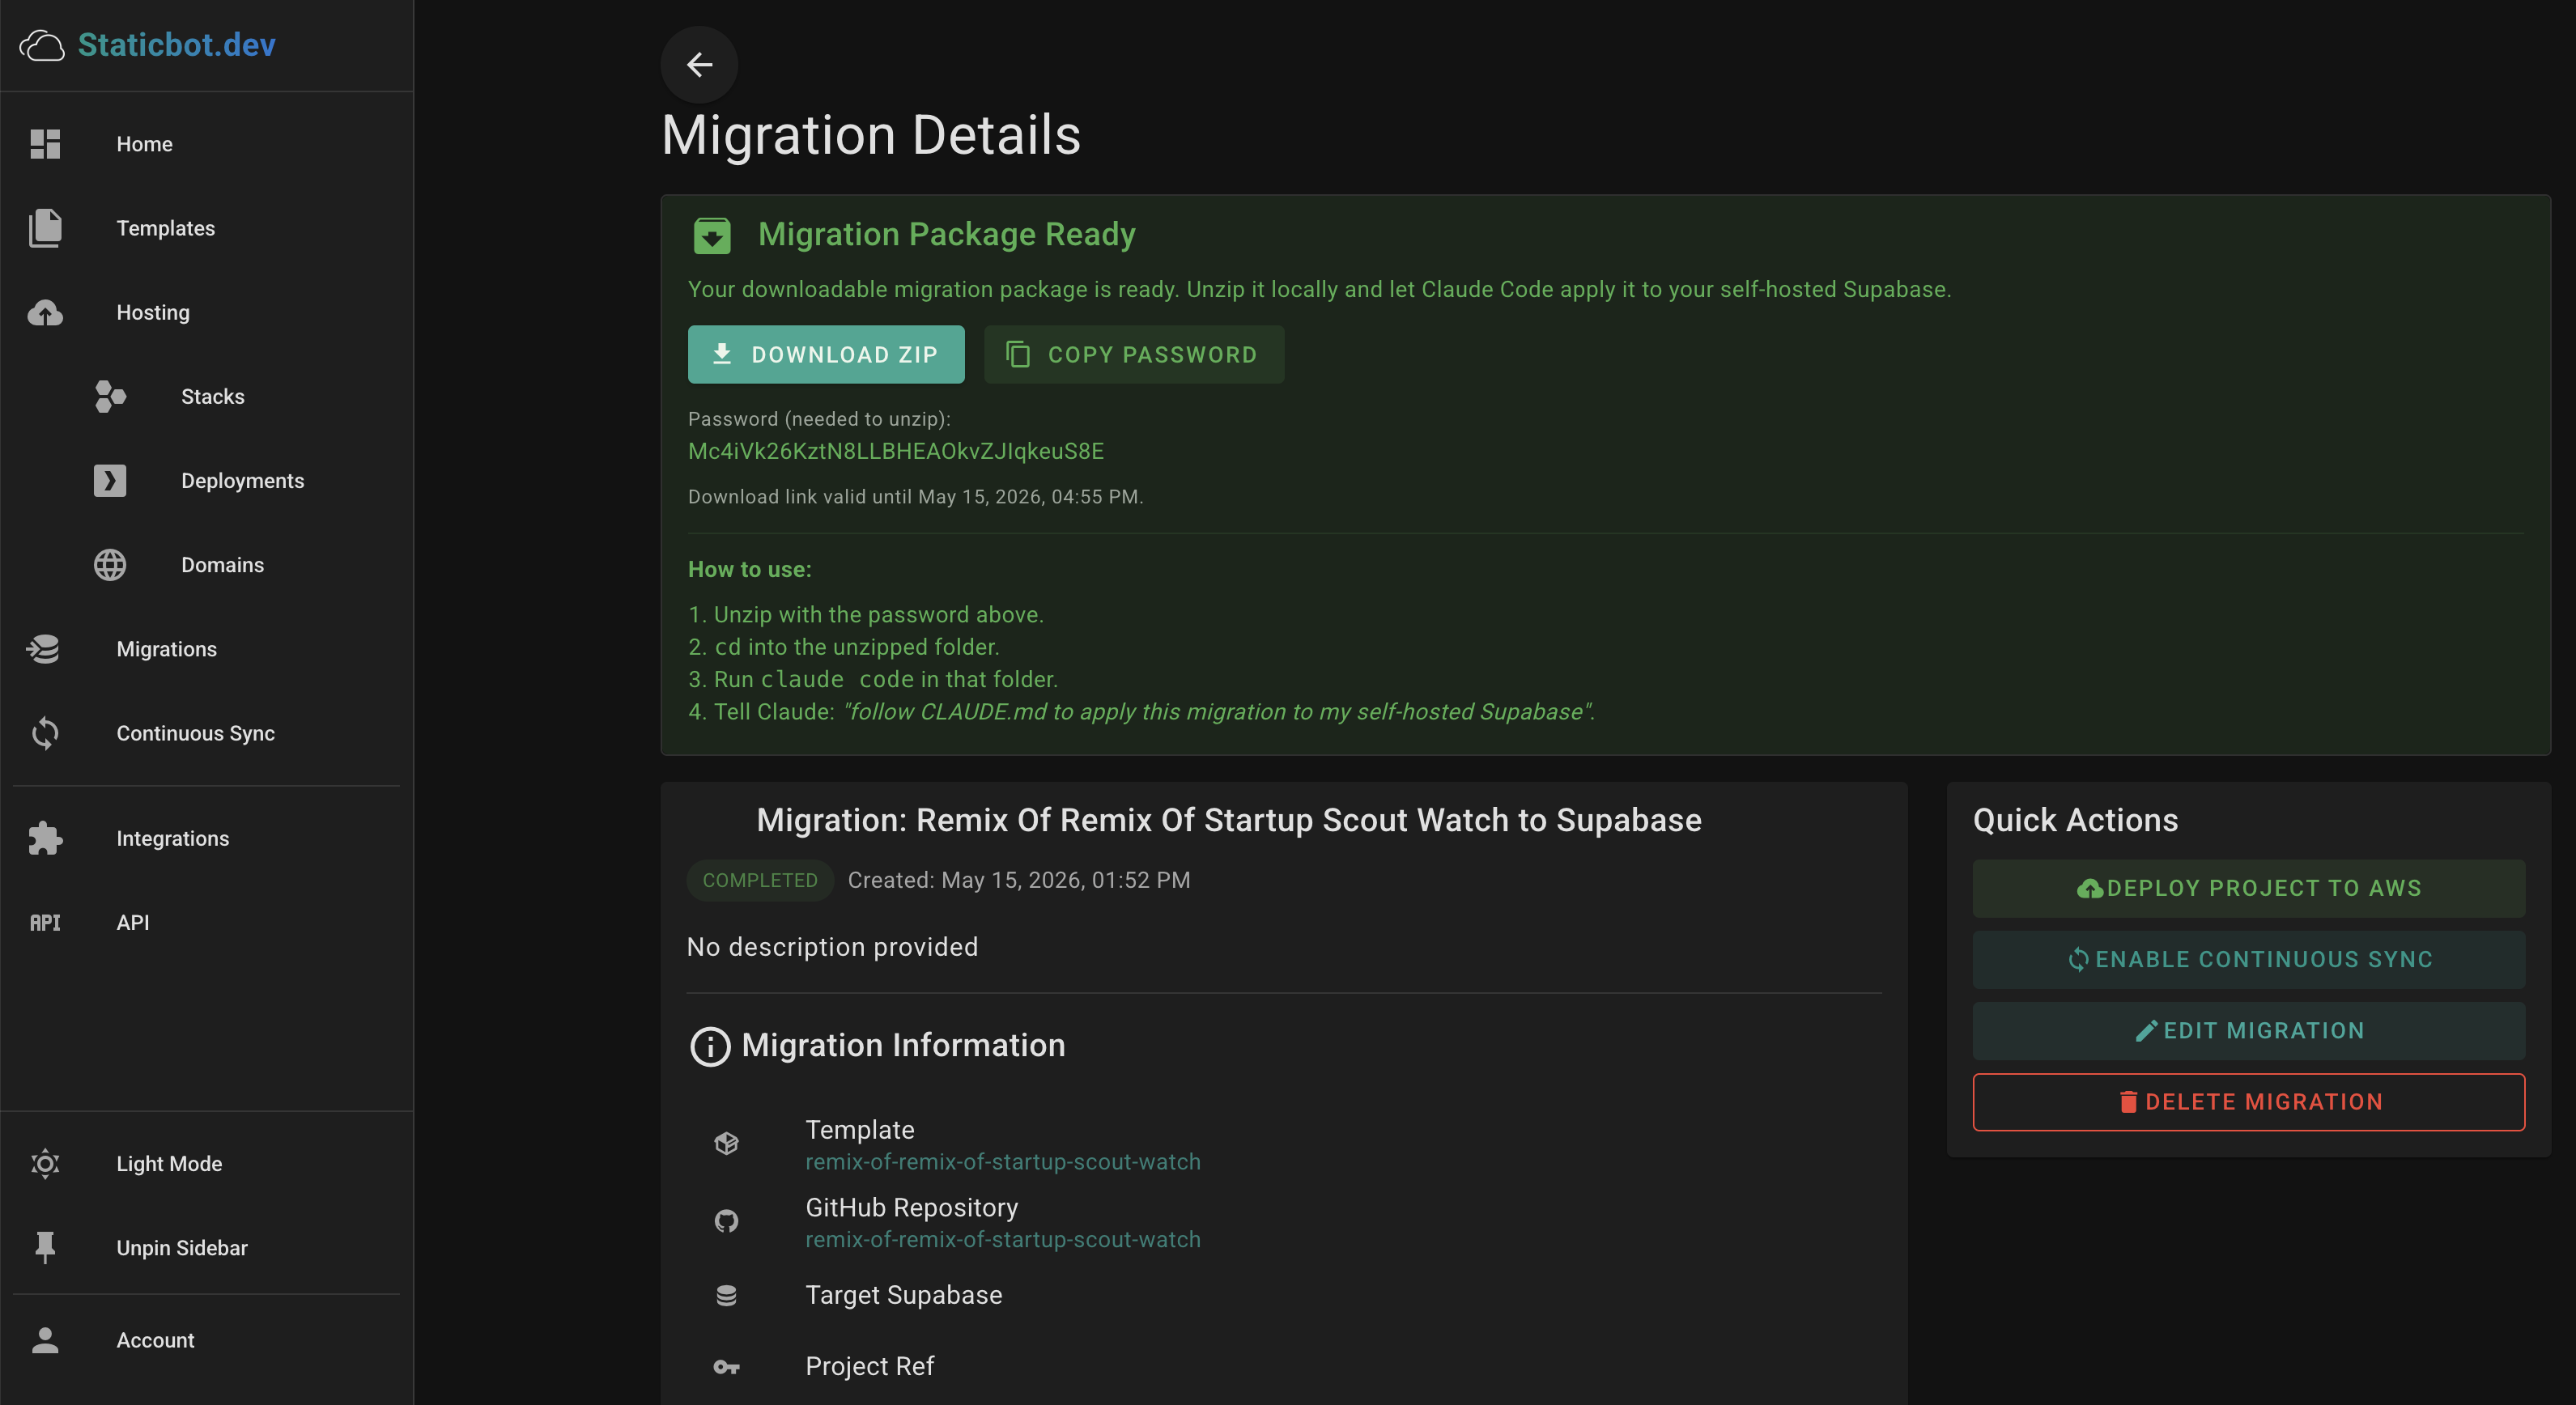
Task: Open the GitHub Repository link
Action: (1003, 1240)
